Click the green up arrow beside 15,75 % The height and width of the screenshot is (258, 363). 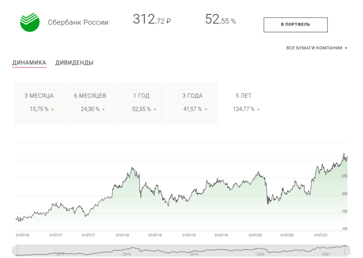(52, 110)
